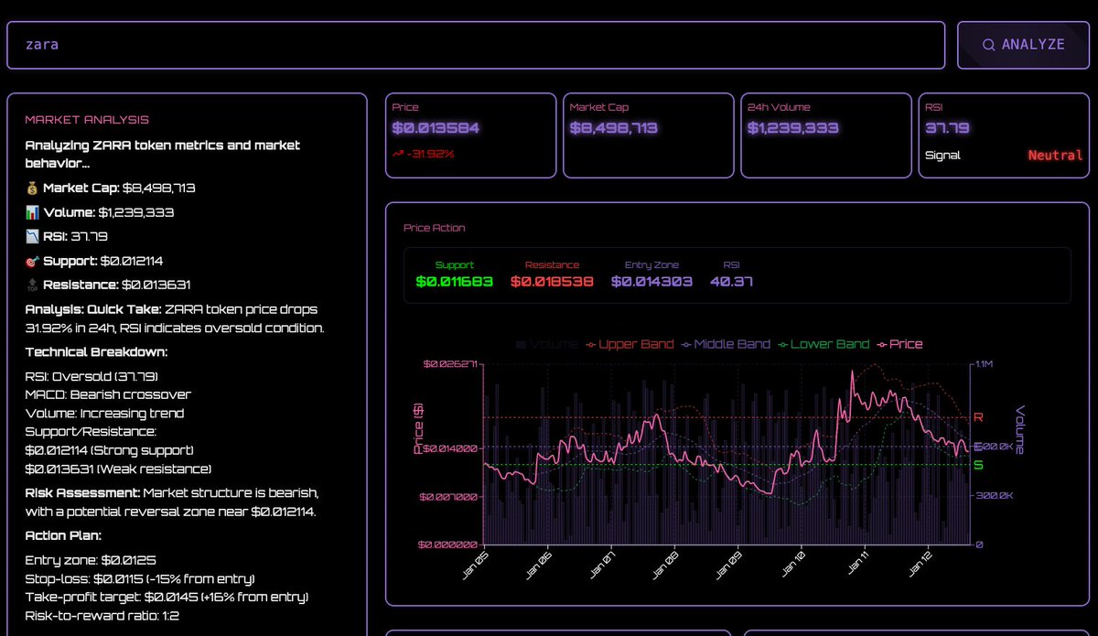The width and height of the screenshot is (1098, 636).
Task: Select the Market Cap card value $8,498,713
Action: pyautogui.click(x=614, y=128)
